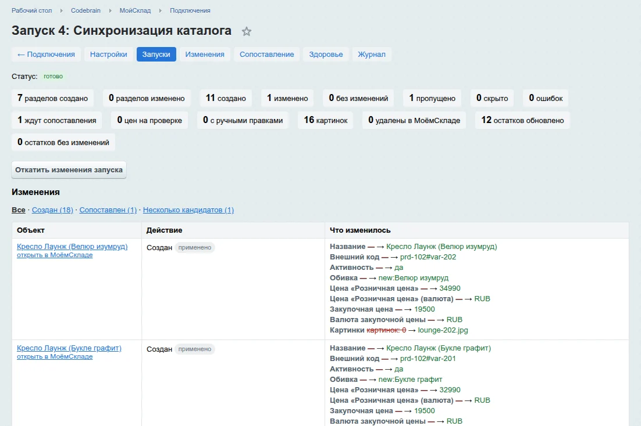Open Подключения breadcrumb link
Viewport: 641px width, 426px height.
coord(190,10)
